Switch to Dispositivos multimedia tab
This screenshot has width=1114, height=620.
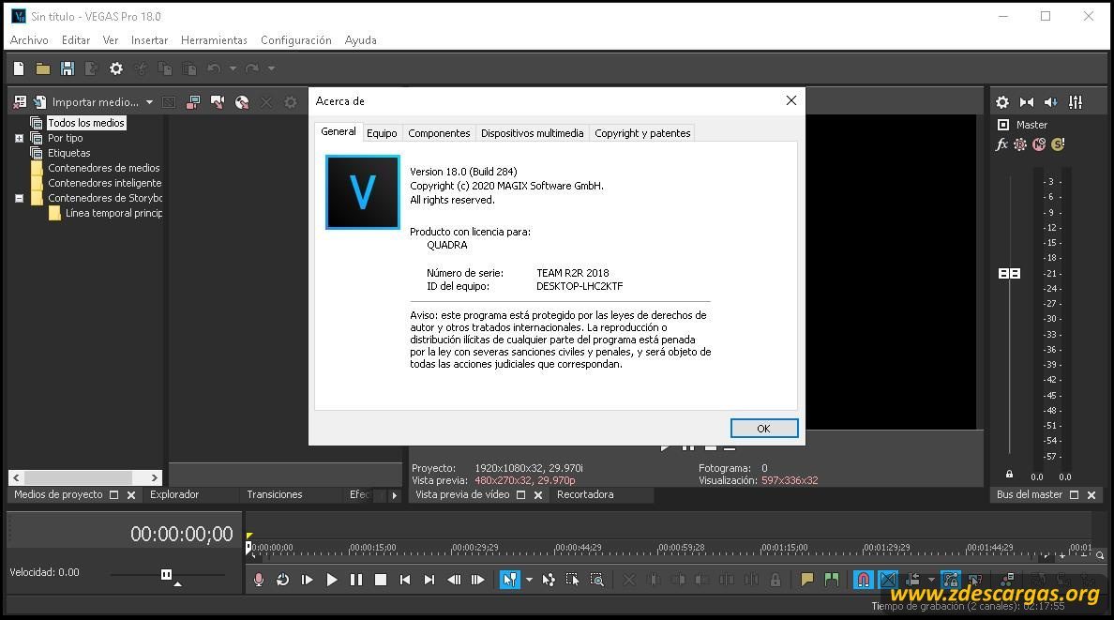click(x=532, y=133)
